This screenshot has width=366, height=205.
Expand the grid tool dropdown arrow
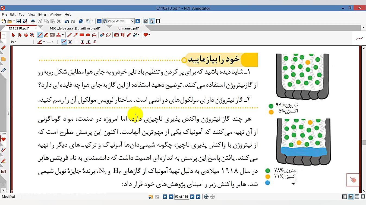[93, 21]
